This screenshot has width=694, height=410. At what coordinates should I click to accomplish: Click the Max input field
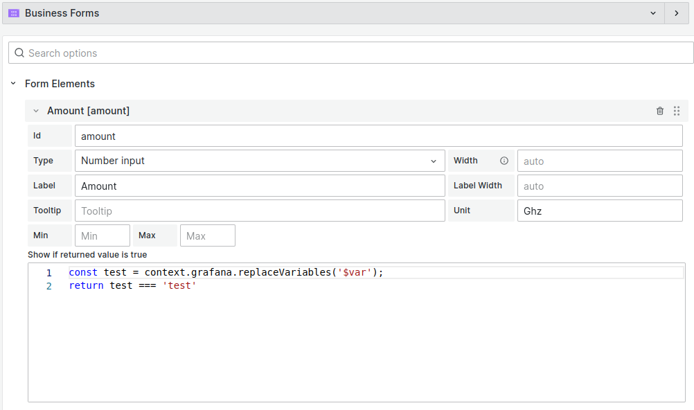207,235
